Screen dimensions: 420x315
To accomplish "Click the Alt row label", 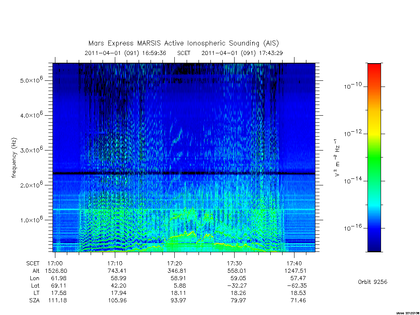I will tap(36, 271).
